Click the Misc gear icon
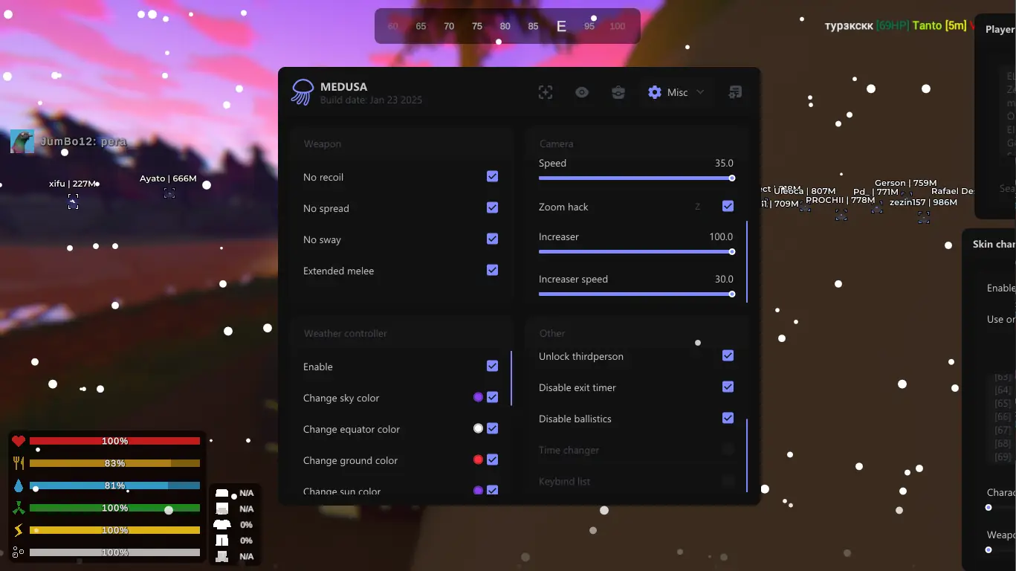The image size is (1016, 571). [655, 92]
